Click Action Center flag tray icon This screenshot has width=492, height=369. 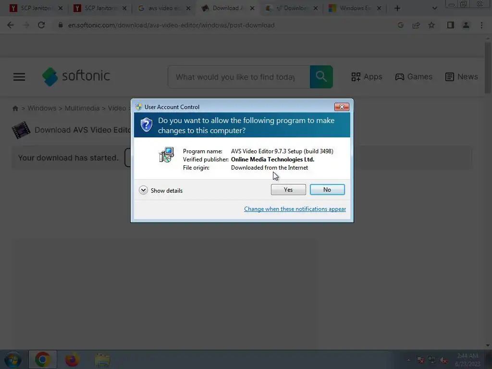(x=420, y=360)
